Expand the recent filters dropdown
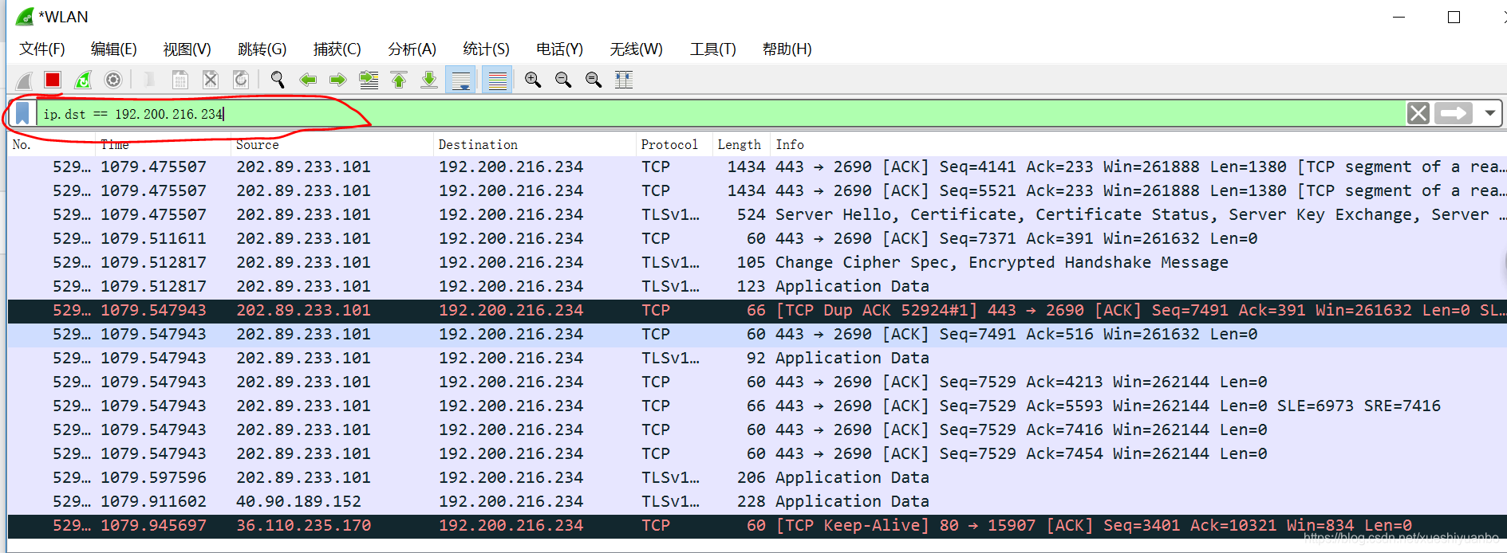This screenshot has width=1507, height=553. pyautogui.click(x=1489, y=113)
